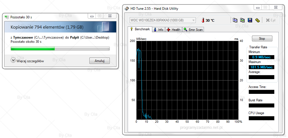Open HD Tune options wrench icon

(x=257, y=20)
